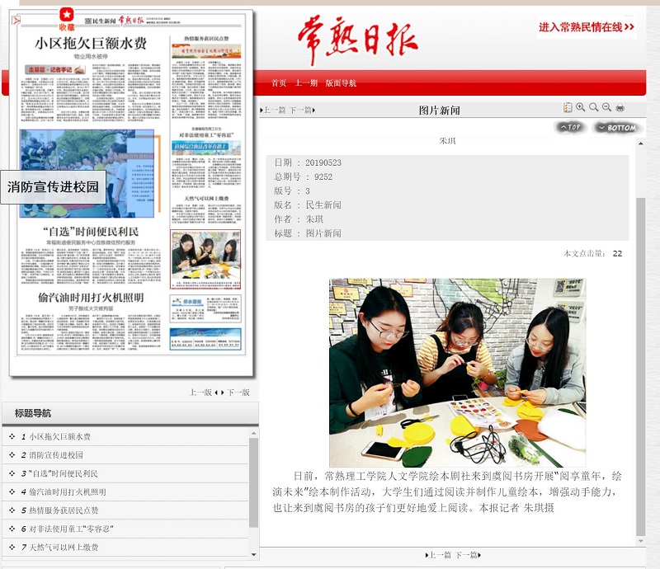Click article scrollbar down arrow

pos(641,541)
